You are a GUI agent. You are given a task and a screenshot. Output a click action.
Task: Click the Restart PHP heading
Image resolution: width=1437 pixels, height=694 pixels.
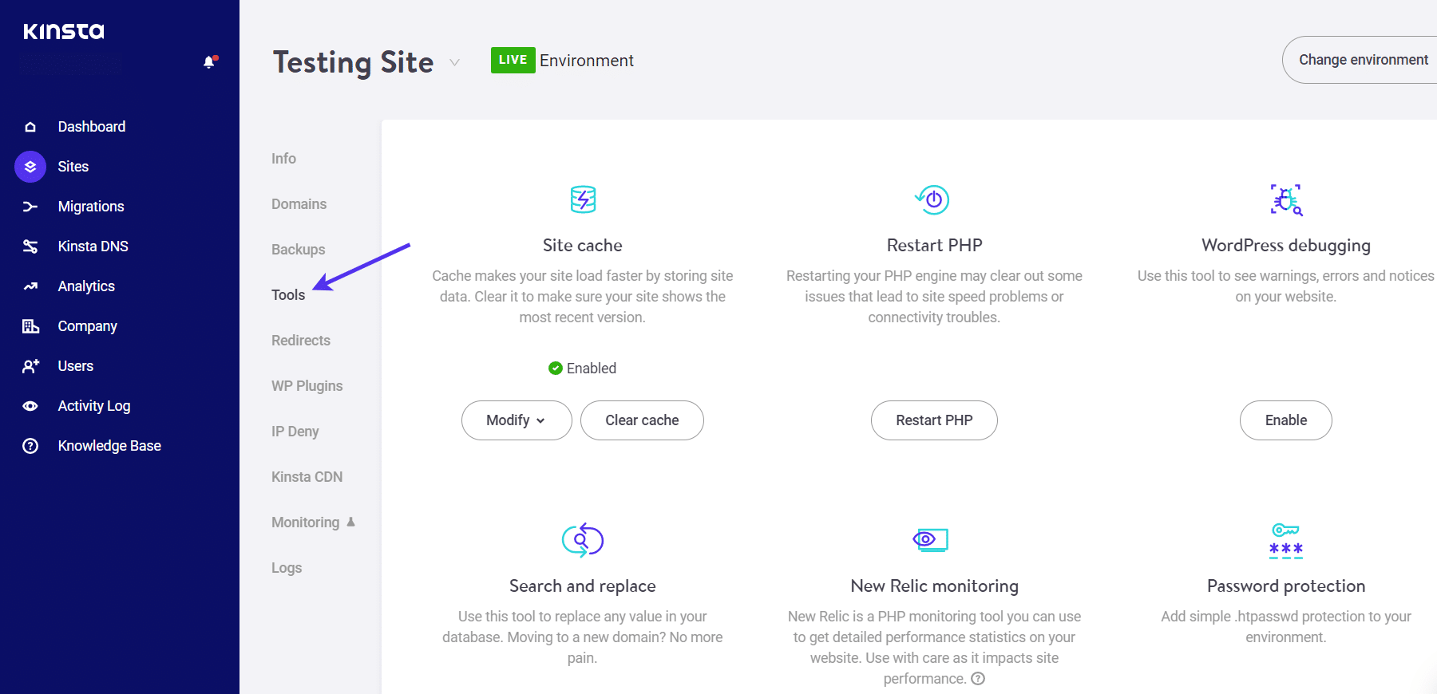934,246
